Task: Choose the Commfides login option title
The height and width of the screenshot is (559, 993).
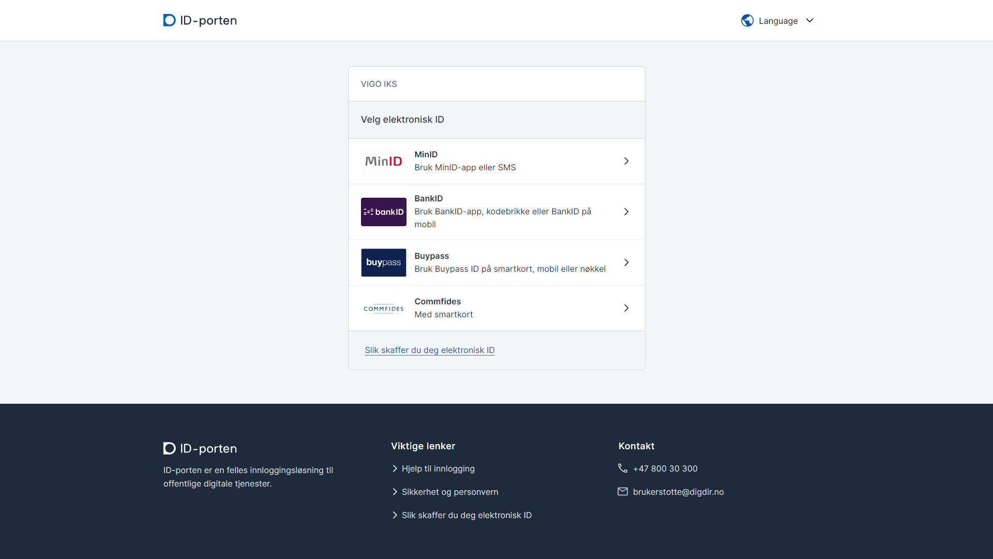Action: 437,301
